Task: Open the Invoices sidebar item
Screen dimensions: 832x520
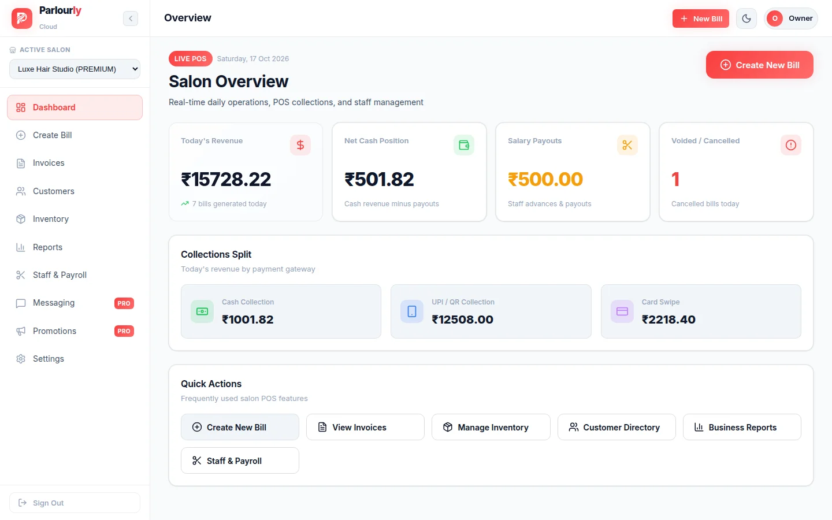Action: click(75, 163)
